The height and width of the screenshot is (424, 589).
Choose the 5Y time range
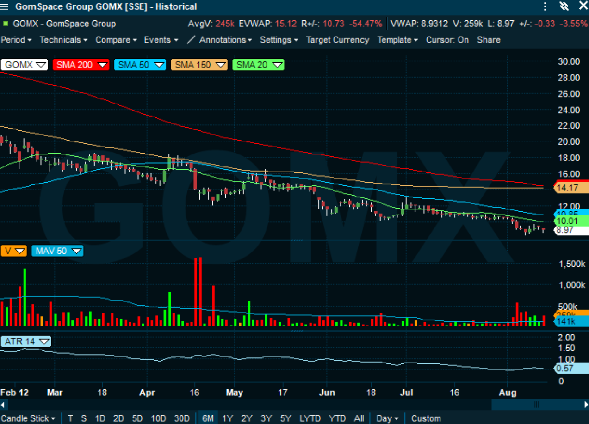pos(286,418)
